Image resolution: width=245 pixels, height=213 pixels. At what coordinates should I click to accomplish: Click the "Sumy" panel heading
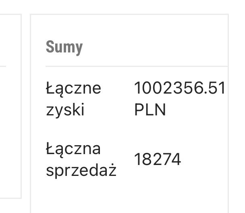(64, 47)
